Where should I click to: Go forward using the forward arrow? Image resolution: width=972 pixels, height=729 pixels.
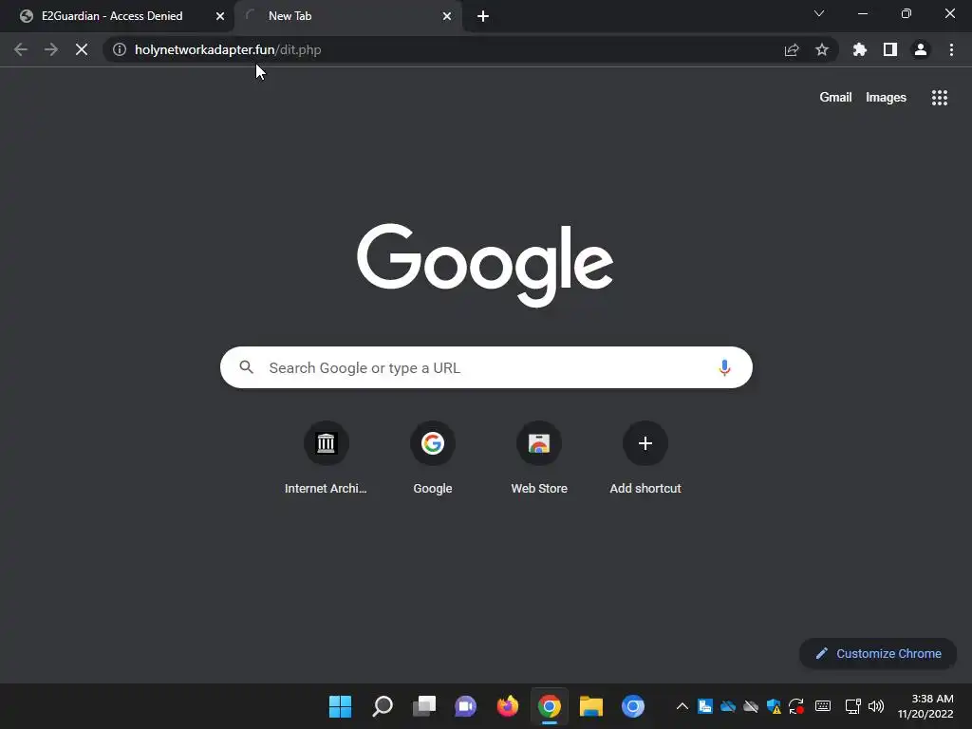(x=51, y=49)
